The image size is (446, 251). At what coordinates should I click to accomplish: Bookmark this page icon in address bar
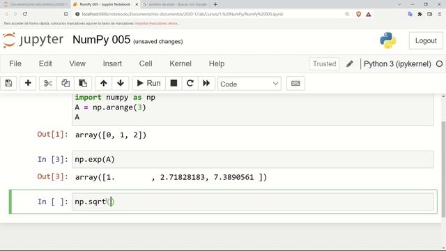point(66,14)
